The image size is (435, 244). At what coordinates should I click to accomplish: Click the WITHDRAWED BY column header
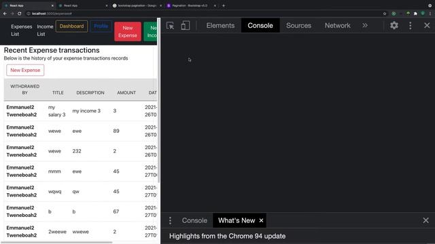click(x=24, y=89)
